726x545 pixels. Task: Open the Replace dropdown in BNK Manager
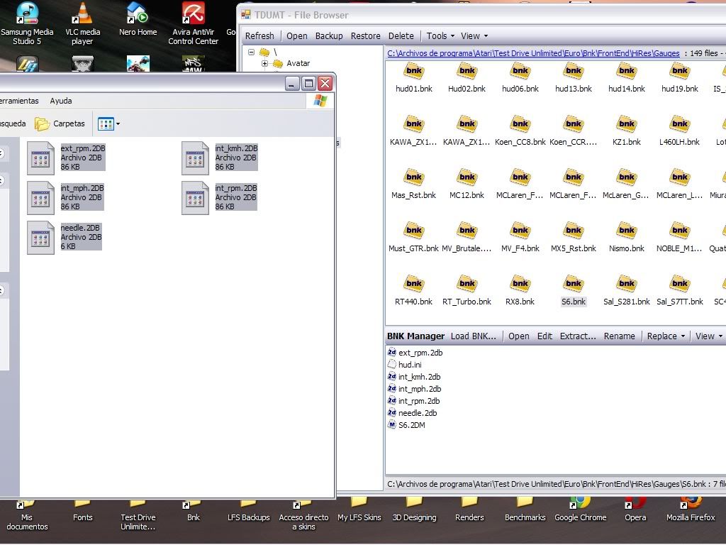(666, 336)
